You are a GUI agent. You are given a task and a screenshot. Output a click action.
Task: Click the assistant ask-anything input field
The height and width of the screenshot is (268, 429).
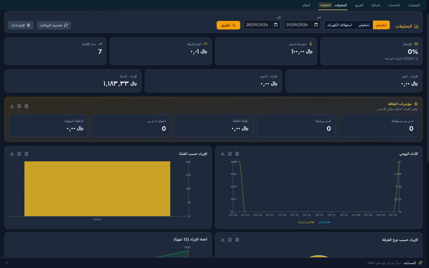(x=383, y=263)
